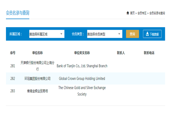This screenshot has width=170, height=113.
Task: Select row number 281
Action: tap(13, 66)
